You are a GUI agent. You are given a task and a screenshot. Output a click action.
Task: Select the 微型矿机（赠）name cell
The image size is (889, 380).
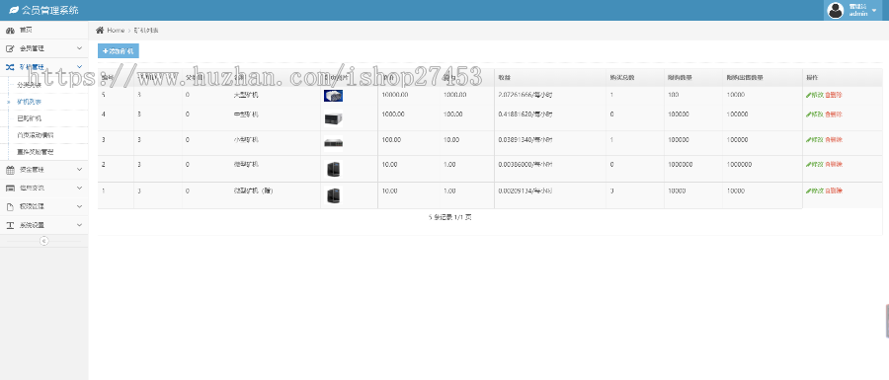tap(253, 190)
